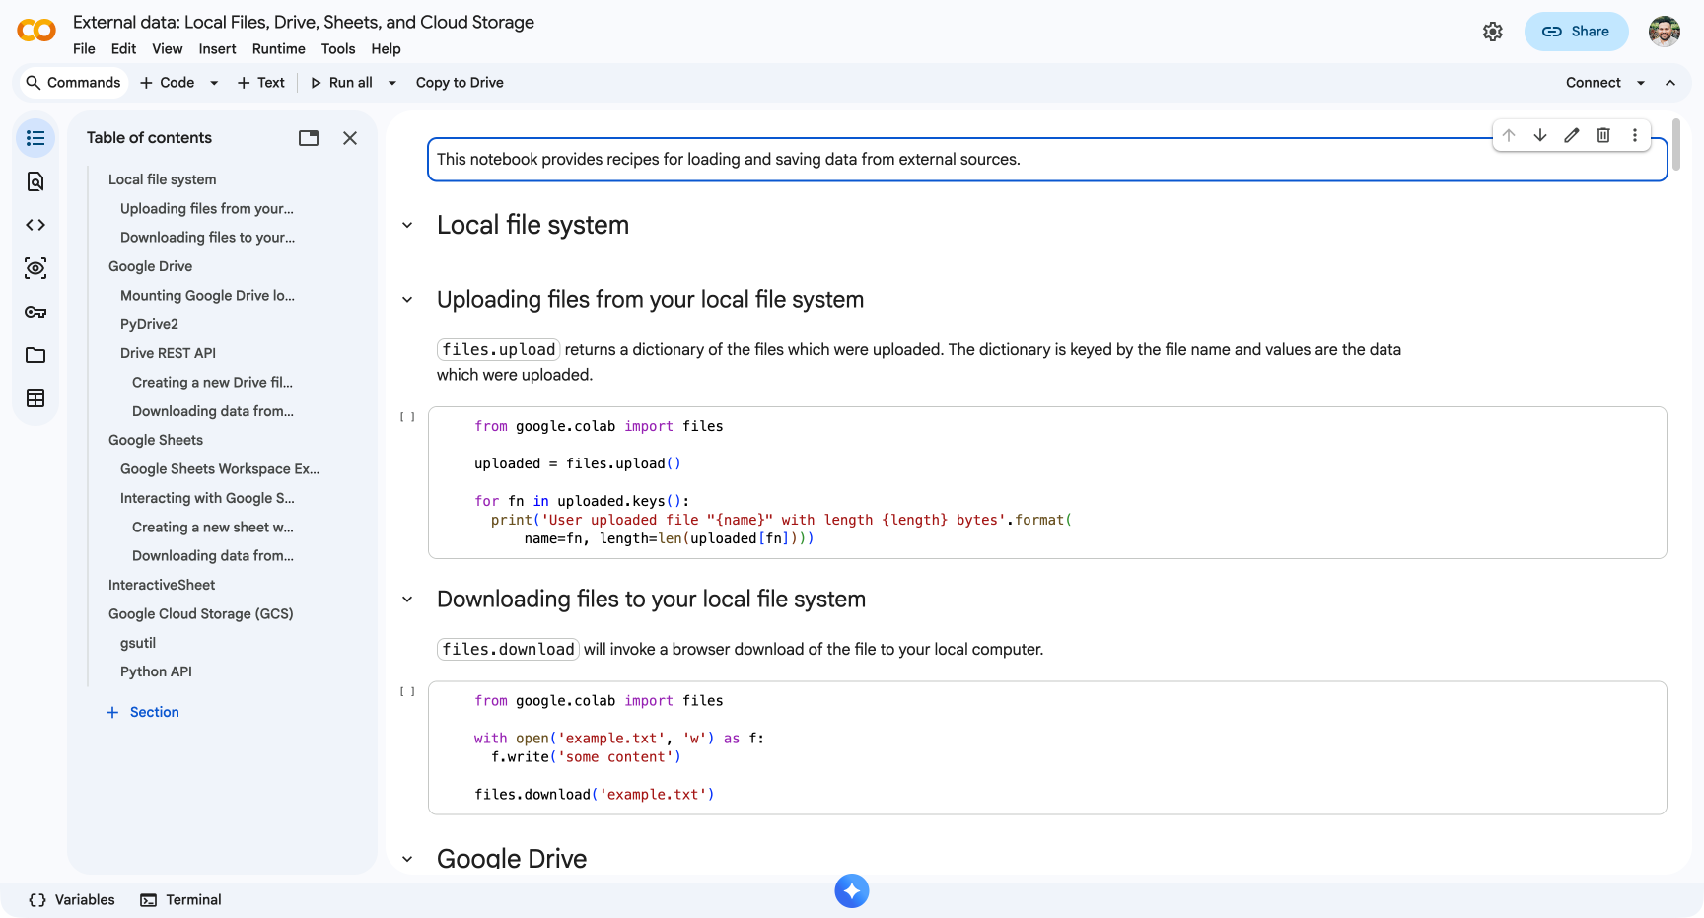This screenshot has height=918, width=1704.
Task: Open the Code snippets sidebar icon
Action: tap(35, 225)
